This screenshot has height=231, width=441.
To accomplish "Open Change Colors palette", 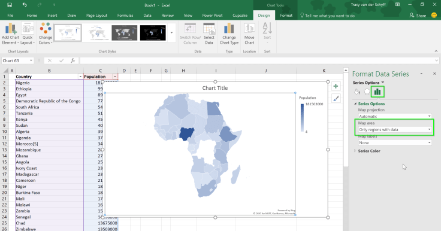I will coord(46,34).
